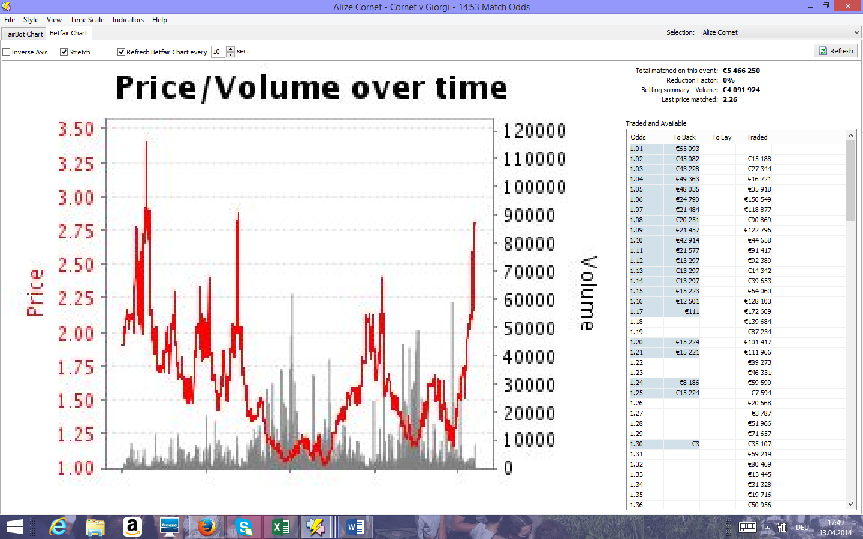Open the Style menu
The width and height of the screenshot is (863, 539).
[x=31, y=20]
